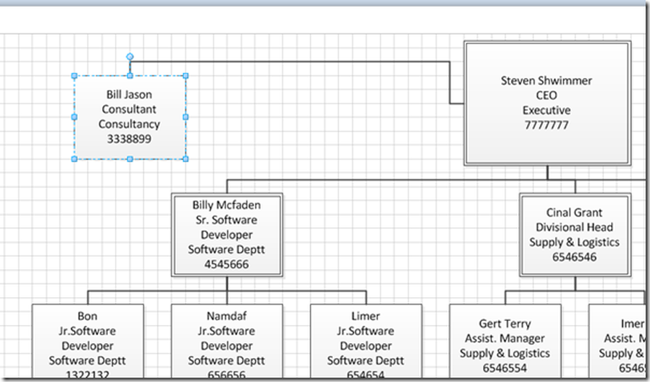
Task: Click the word Executive in CEO box
Action: click(547, 110)
